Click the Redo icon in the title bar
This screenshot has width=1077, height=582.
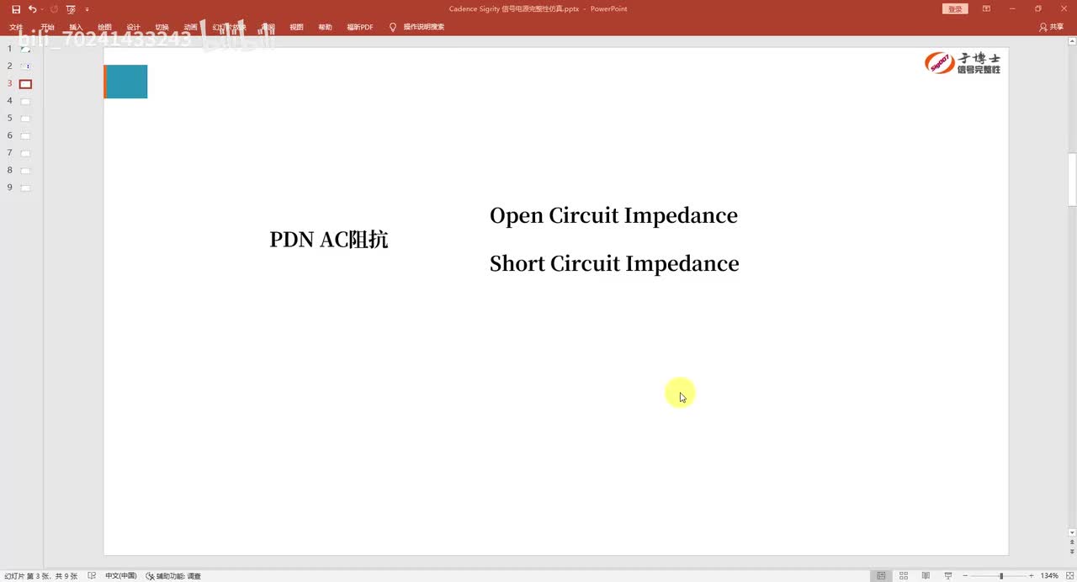click(x=54, y=9)
